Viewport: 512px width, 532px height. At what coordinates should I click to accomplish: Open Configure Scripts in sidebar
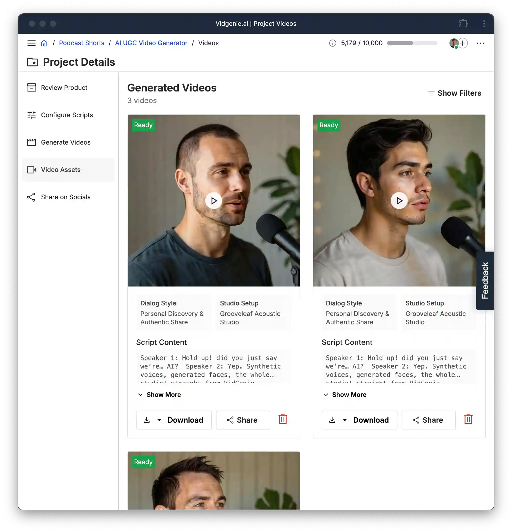pos(68,115)
